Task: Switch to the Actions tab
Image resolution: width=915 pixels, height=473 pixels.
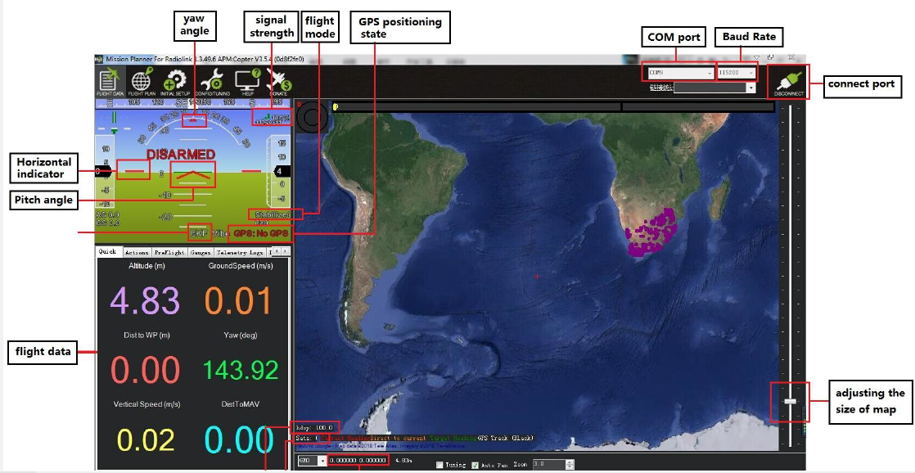Action: click(136, 252)
